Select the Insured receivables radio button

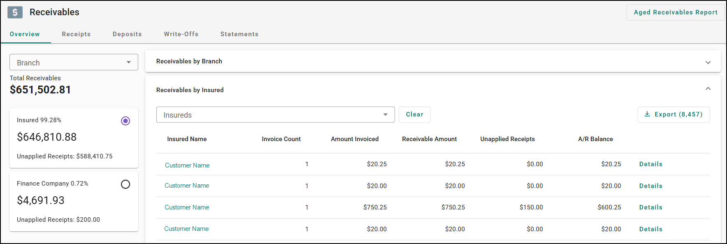125,121
